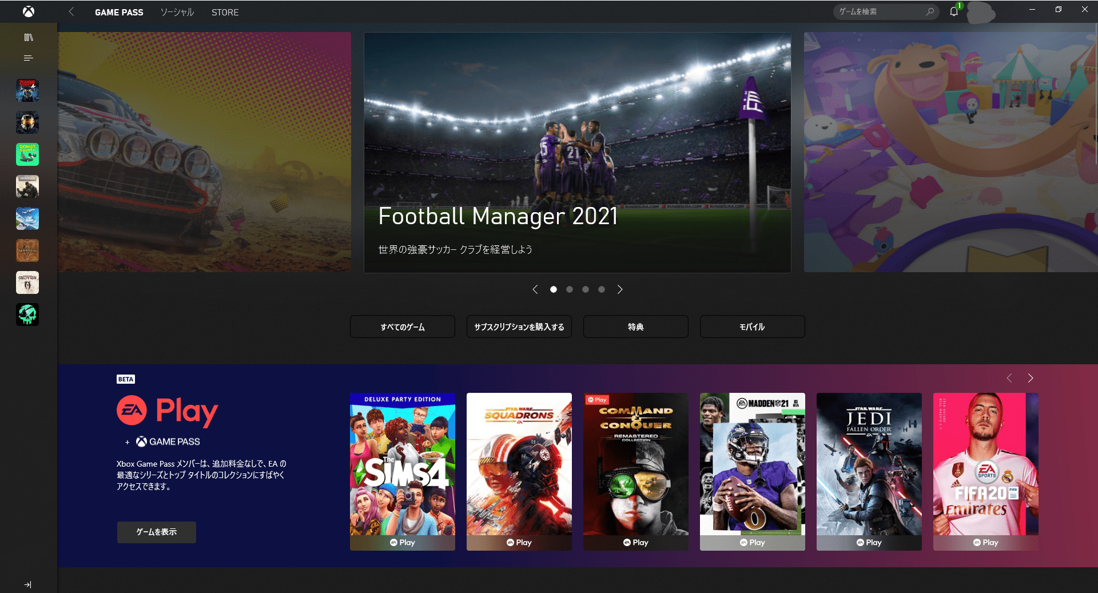Open the library icon in the sidebar
The height and width of the screenshot is (593, 1098).
28,37
